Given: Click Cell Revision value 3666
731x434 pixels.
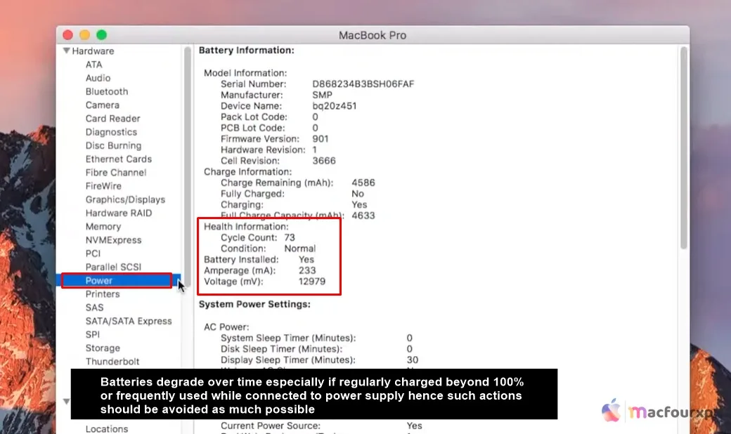Looking at the screenshot, I should pos(324,161).
